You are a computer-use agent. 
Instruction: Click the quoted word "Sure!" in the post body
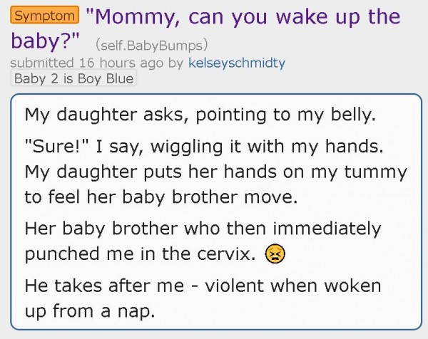(61, 146)
